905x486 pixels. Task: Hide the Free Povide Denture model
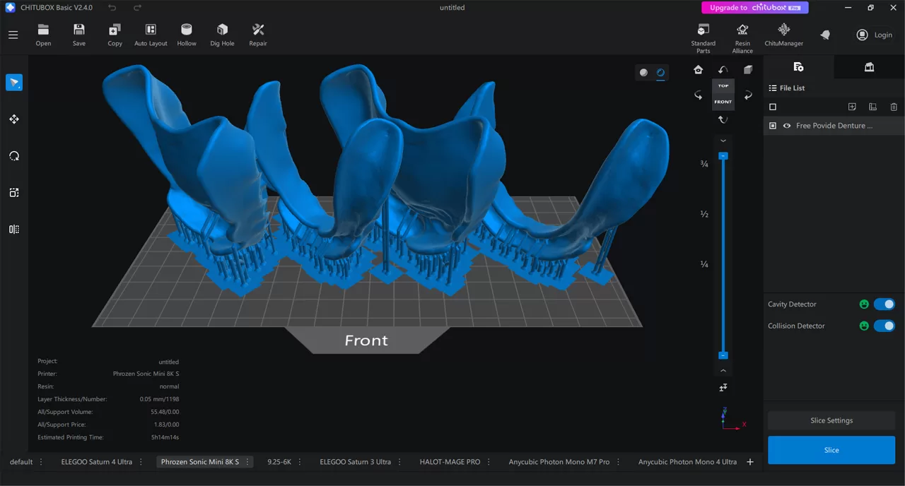pyautogui.click(x=787, y=126)
